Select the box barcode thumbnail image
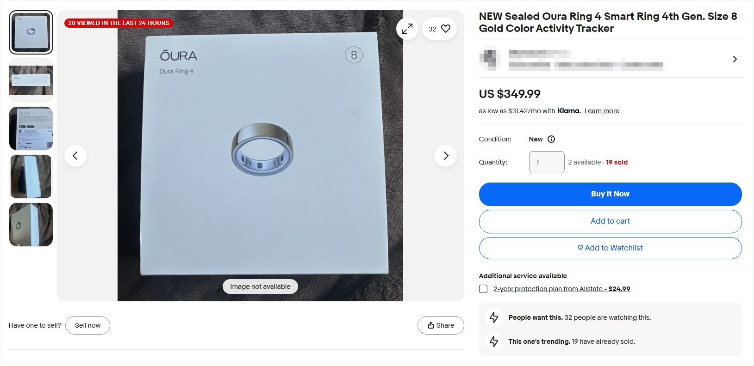The height and width of the screenshot is (366, 754). [31, 128]
